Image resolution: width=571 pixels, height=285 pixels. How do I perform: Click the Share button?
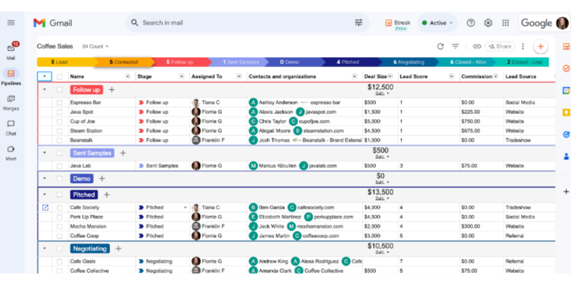pos(500,46)
